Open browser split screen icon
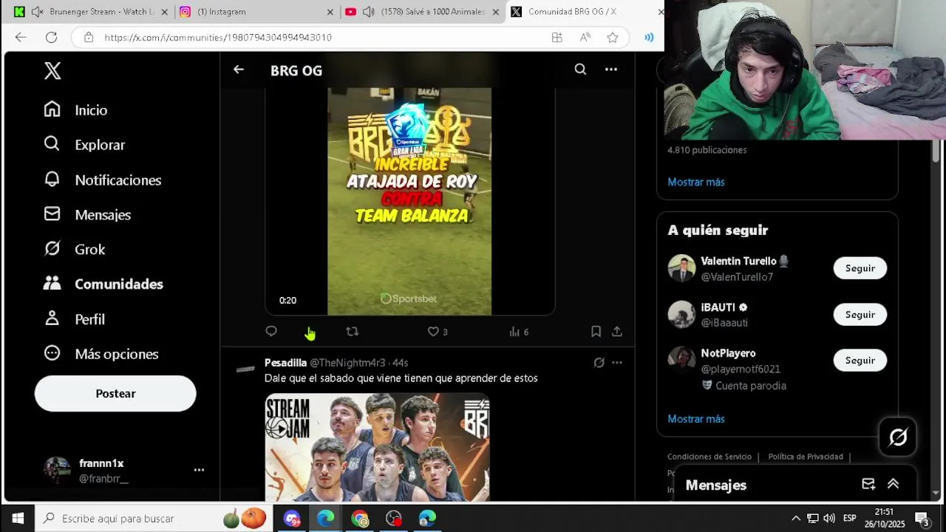 [557, 37]
